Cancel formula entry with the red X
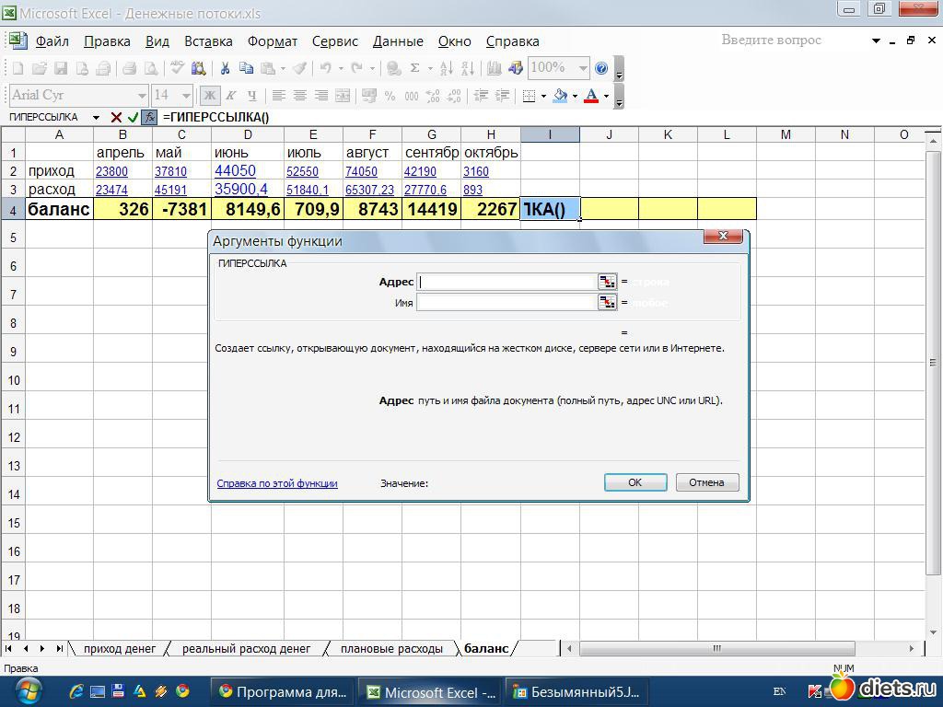The image size is (943, 707). pos(116,117)
